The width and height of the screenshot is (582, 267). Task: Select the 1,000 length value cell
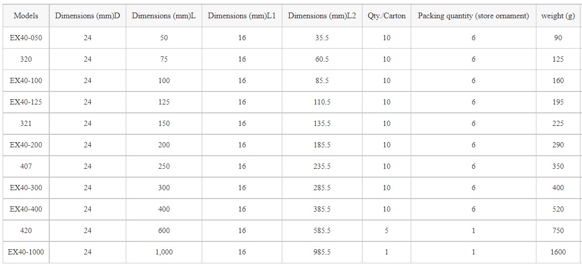164,252
